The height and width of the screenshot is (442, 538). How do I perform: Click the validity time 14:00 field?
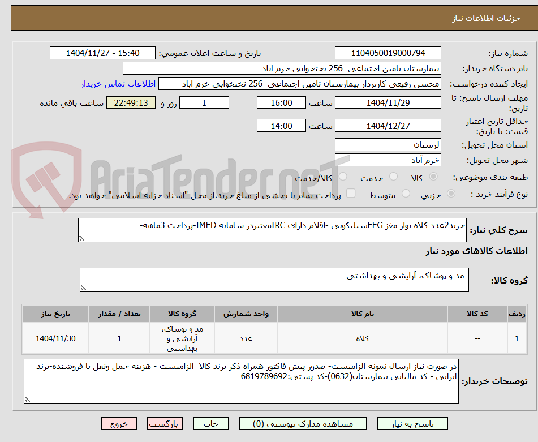tap(281, 126)
